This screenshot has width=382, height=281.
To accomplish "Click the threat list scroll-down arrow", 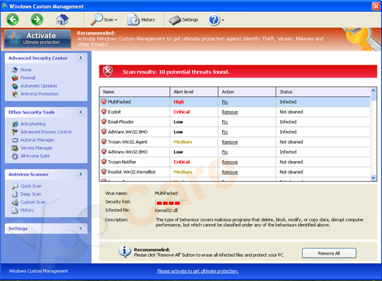I will click(373, 178).
